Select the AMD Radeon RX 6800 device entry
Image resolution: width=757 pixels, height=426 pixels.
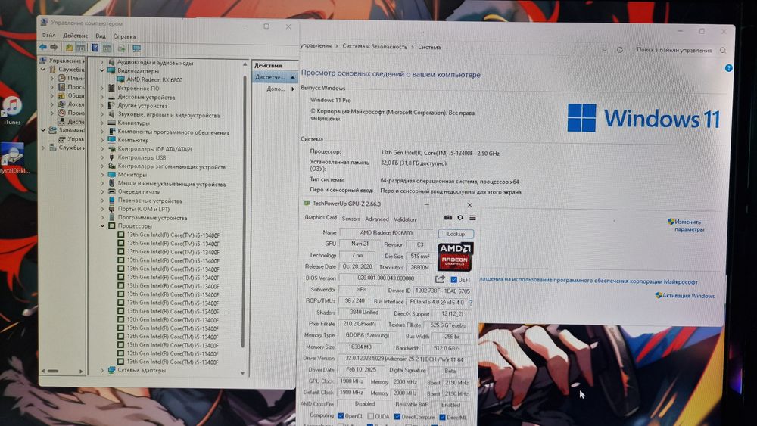tap(154, 79)
